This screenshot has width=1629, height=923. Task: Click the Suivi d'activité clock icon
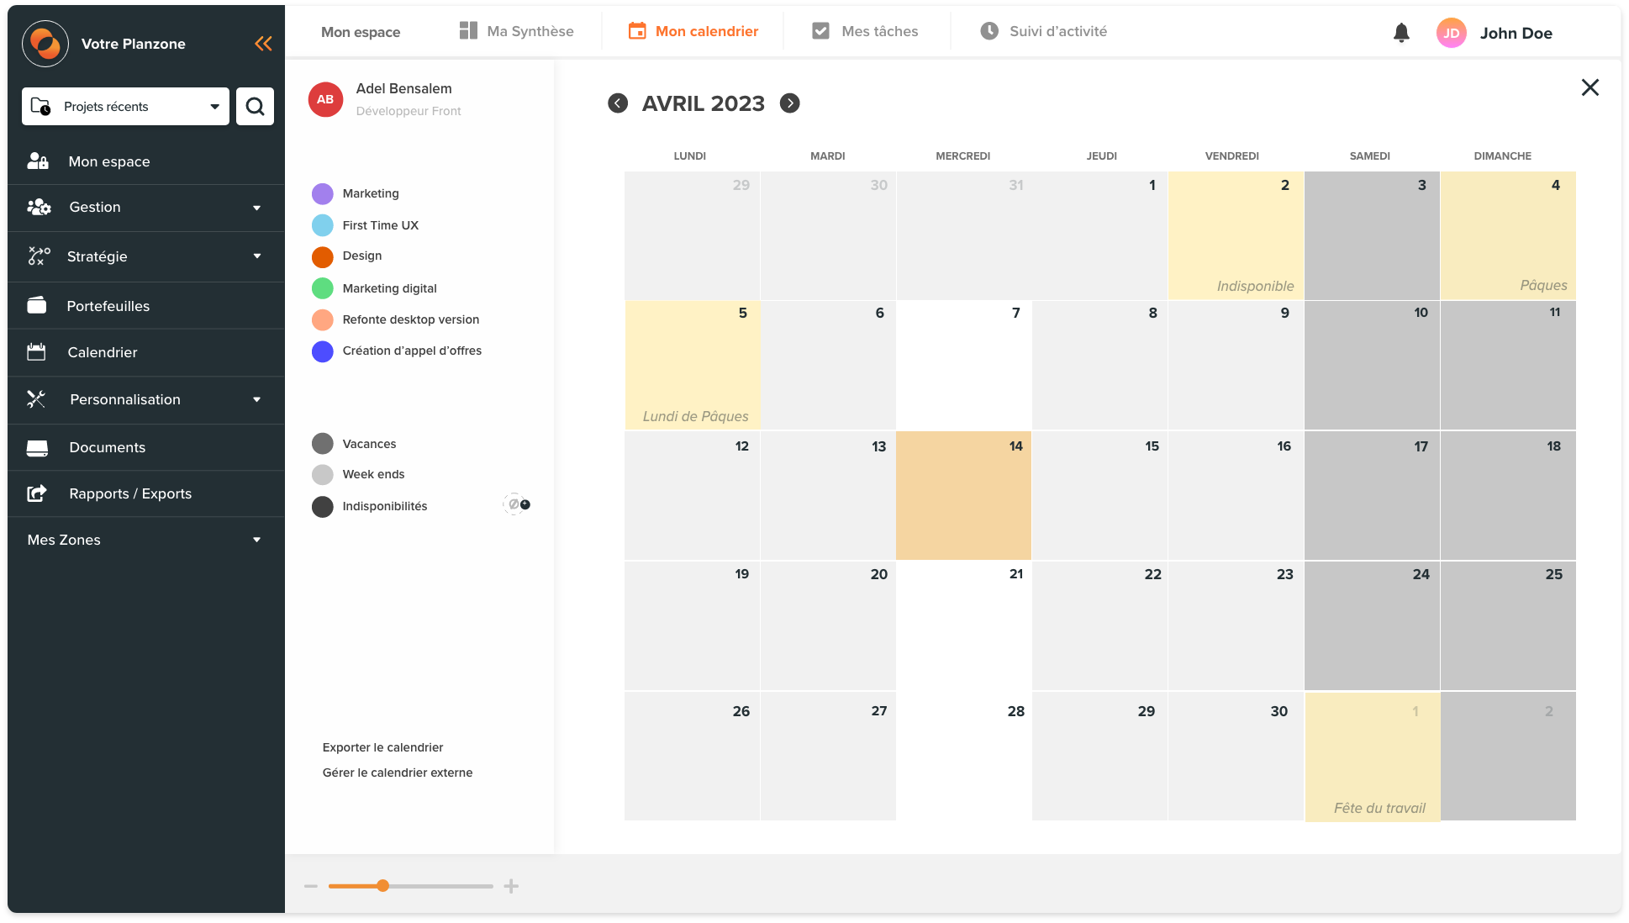[x=989, y=31]
